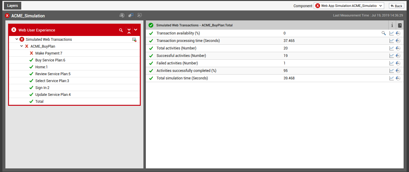Screen dimensions: 409x172
Task: Click the Last Measurement Time text
Action: [x=368, y=15]
